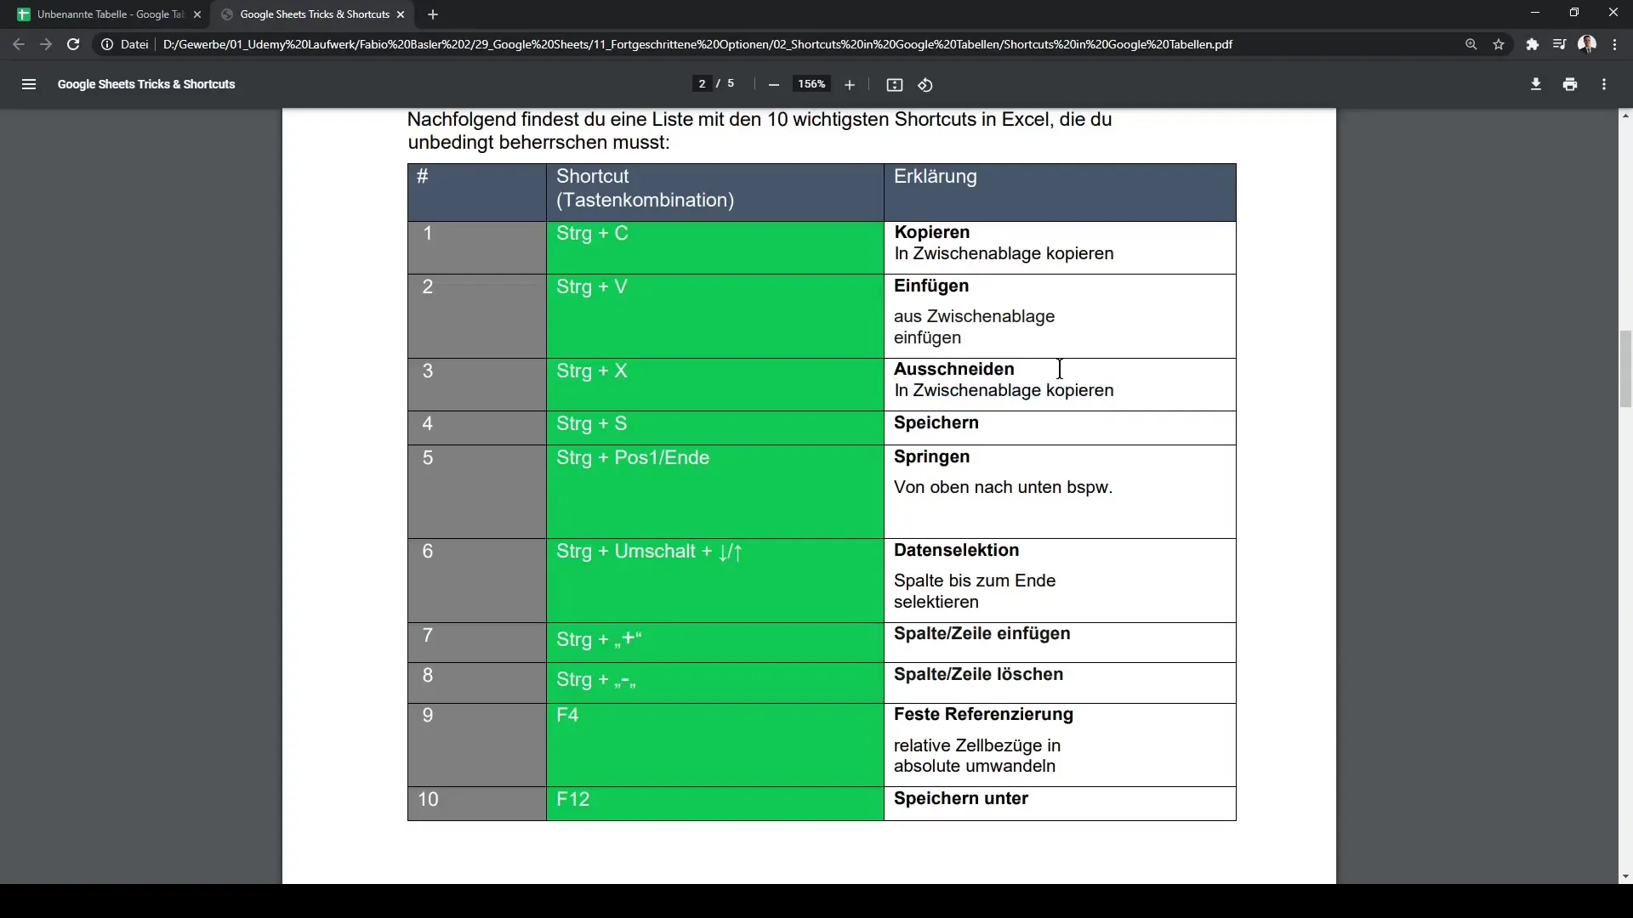Click the scrollbar up arrow

pyautogui.click(x=1625, y=115)
